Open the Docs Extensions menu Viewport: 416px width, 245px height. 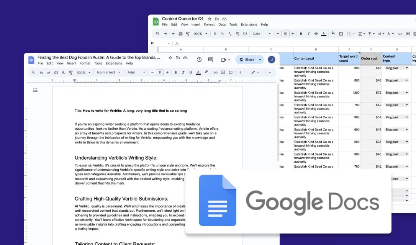[x=114, y=64]
